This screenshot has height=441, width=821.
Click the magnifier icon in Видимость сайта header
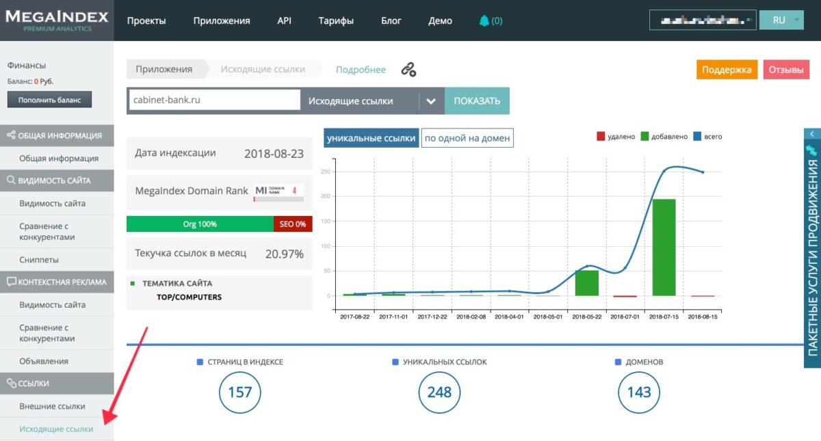tap(11, 181)
